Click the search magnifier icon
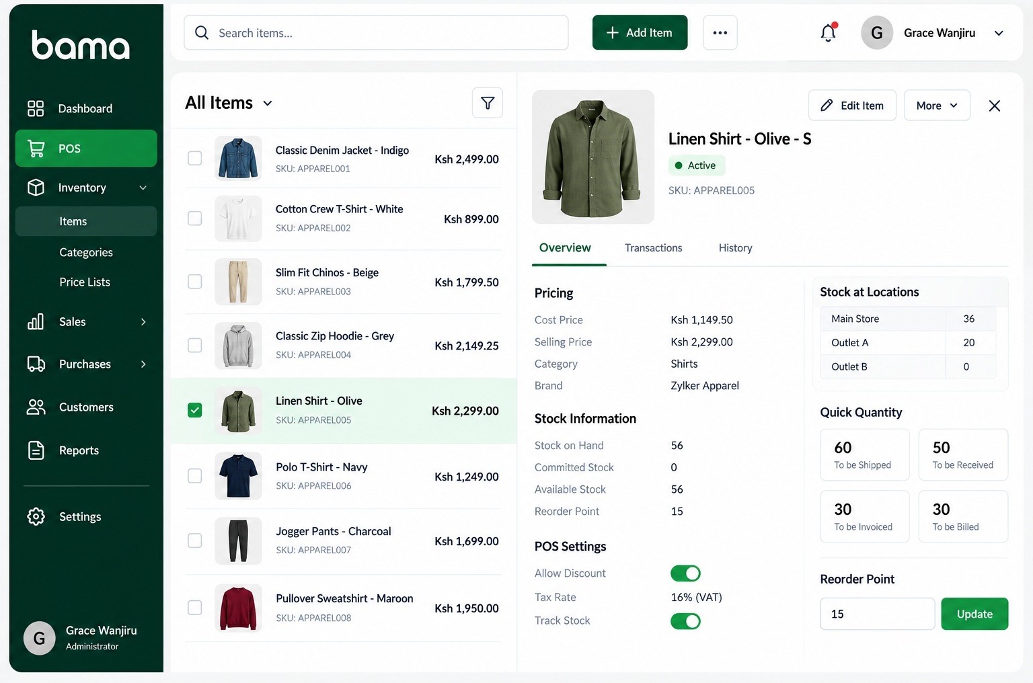This screenshot has height=683, width=1033. point(202,32)
